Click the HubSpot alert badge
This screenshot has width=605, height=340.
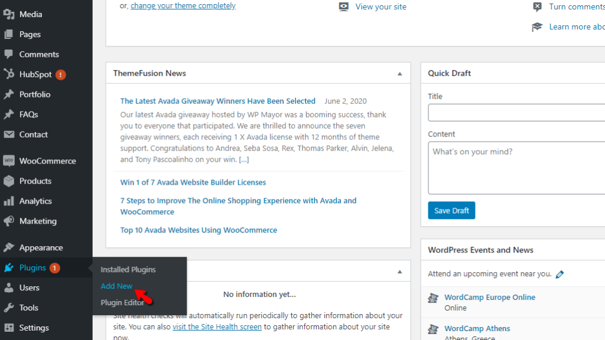click(61, 74)
